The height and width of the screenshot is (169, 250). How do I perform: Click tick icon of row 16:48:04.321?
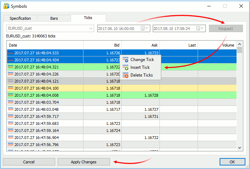coord(11,67)
